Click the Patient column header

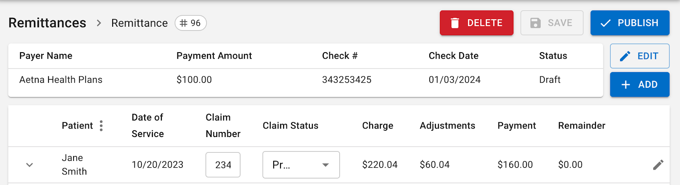coord(77,126)
